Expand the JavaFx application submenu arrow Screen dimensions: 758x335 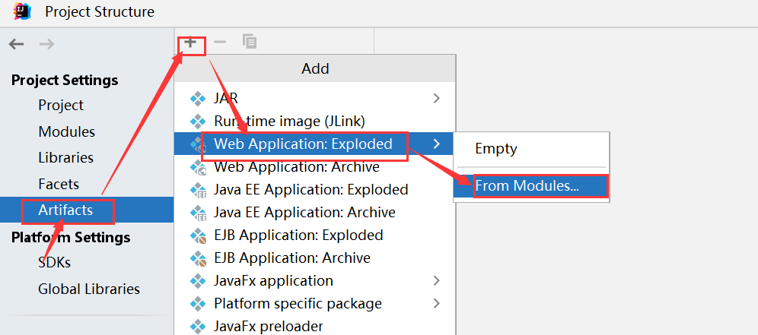[x=437, y=280]
